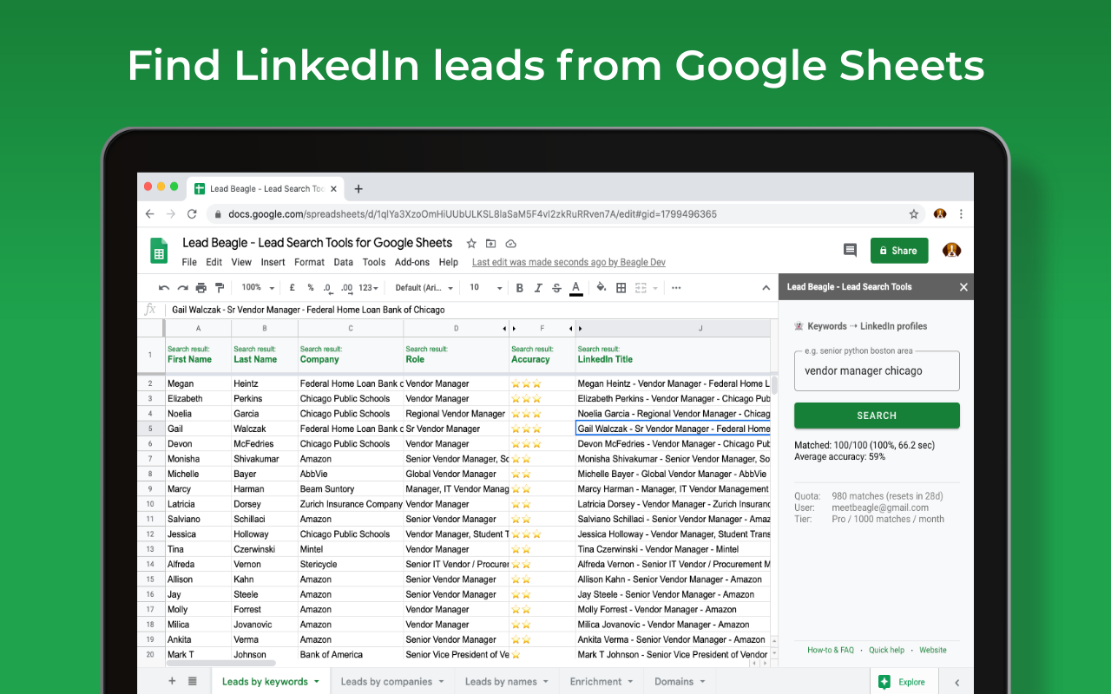Click the undo icon in toolbar

(164, 288)
